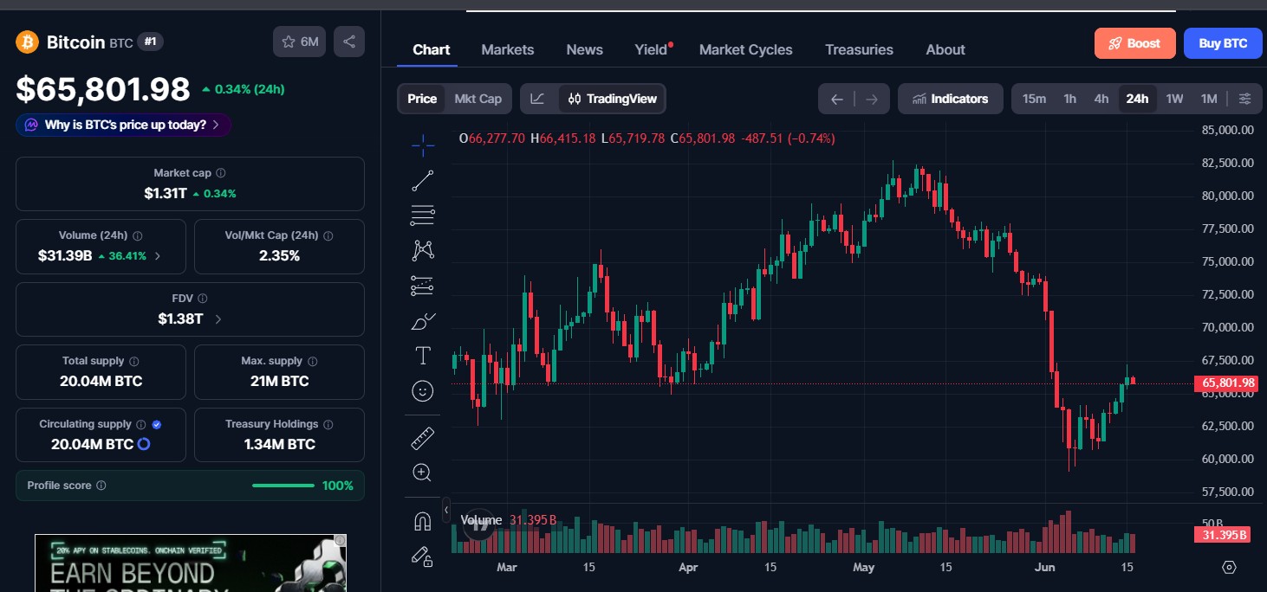Show Circulating supply info icon

click(140, 424)
